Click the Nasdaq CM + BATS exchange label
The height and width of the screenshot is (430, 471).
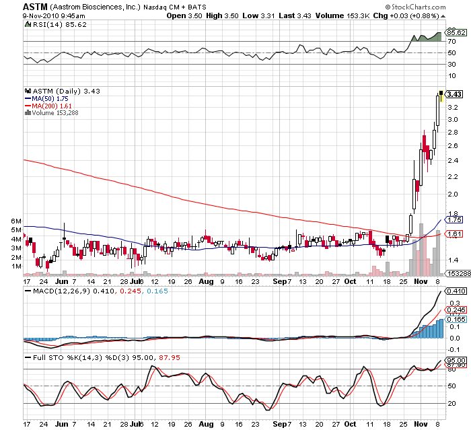pos(175,7)
